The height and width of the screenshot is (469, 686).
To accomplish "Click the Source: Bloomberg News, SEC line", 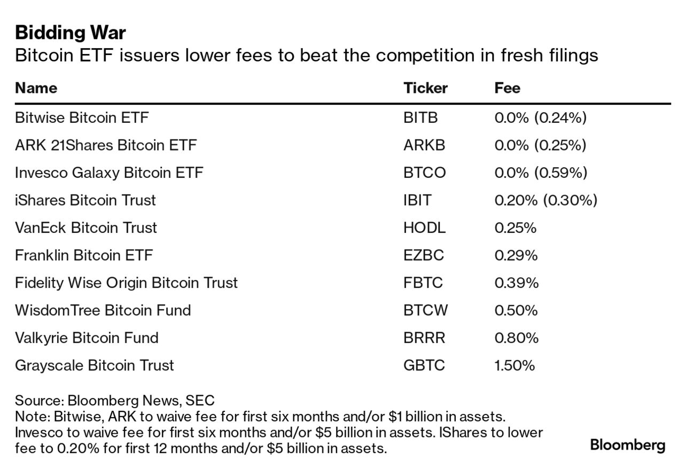I will tap(114, 401).
